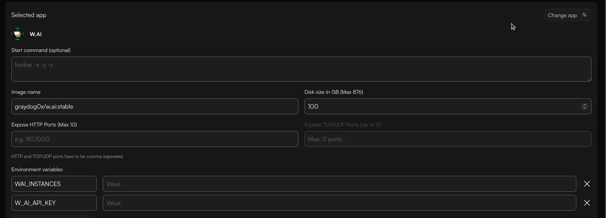Edit the W_AI_API_KEY variable name field

click(54, 203)
